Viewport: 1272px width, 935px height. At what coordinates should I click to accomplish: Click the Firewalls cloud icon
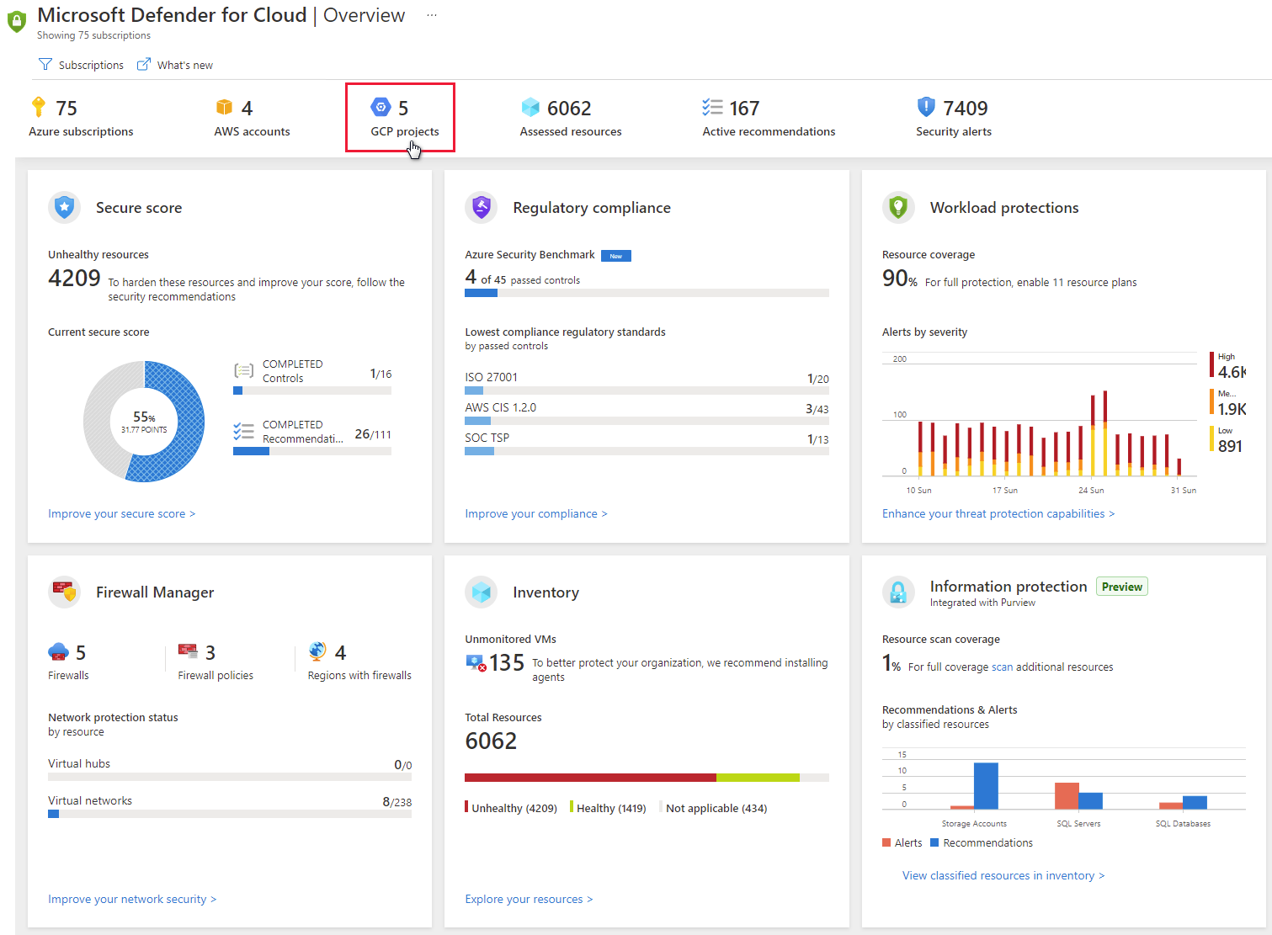[x=58, y=651]
